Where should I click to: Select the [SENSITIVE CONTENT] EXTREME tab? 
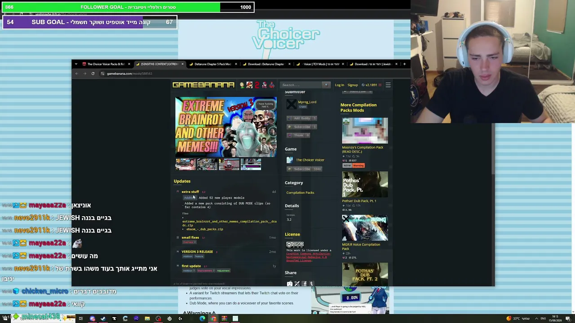(x=160, y=64)
